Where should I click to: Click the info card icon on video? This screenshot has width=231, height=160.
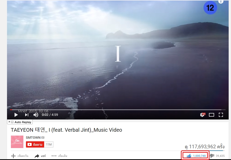point(221,2)
